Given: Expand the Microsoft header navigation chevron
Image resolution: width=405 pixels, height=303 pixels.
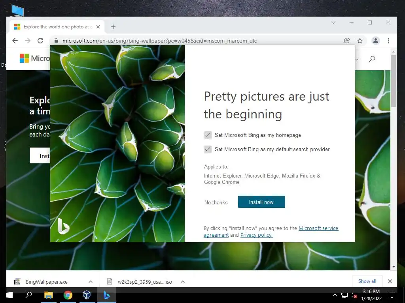Looking at the screenshot, I should pos(357,60).
